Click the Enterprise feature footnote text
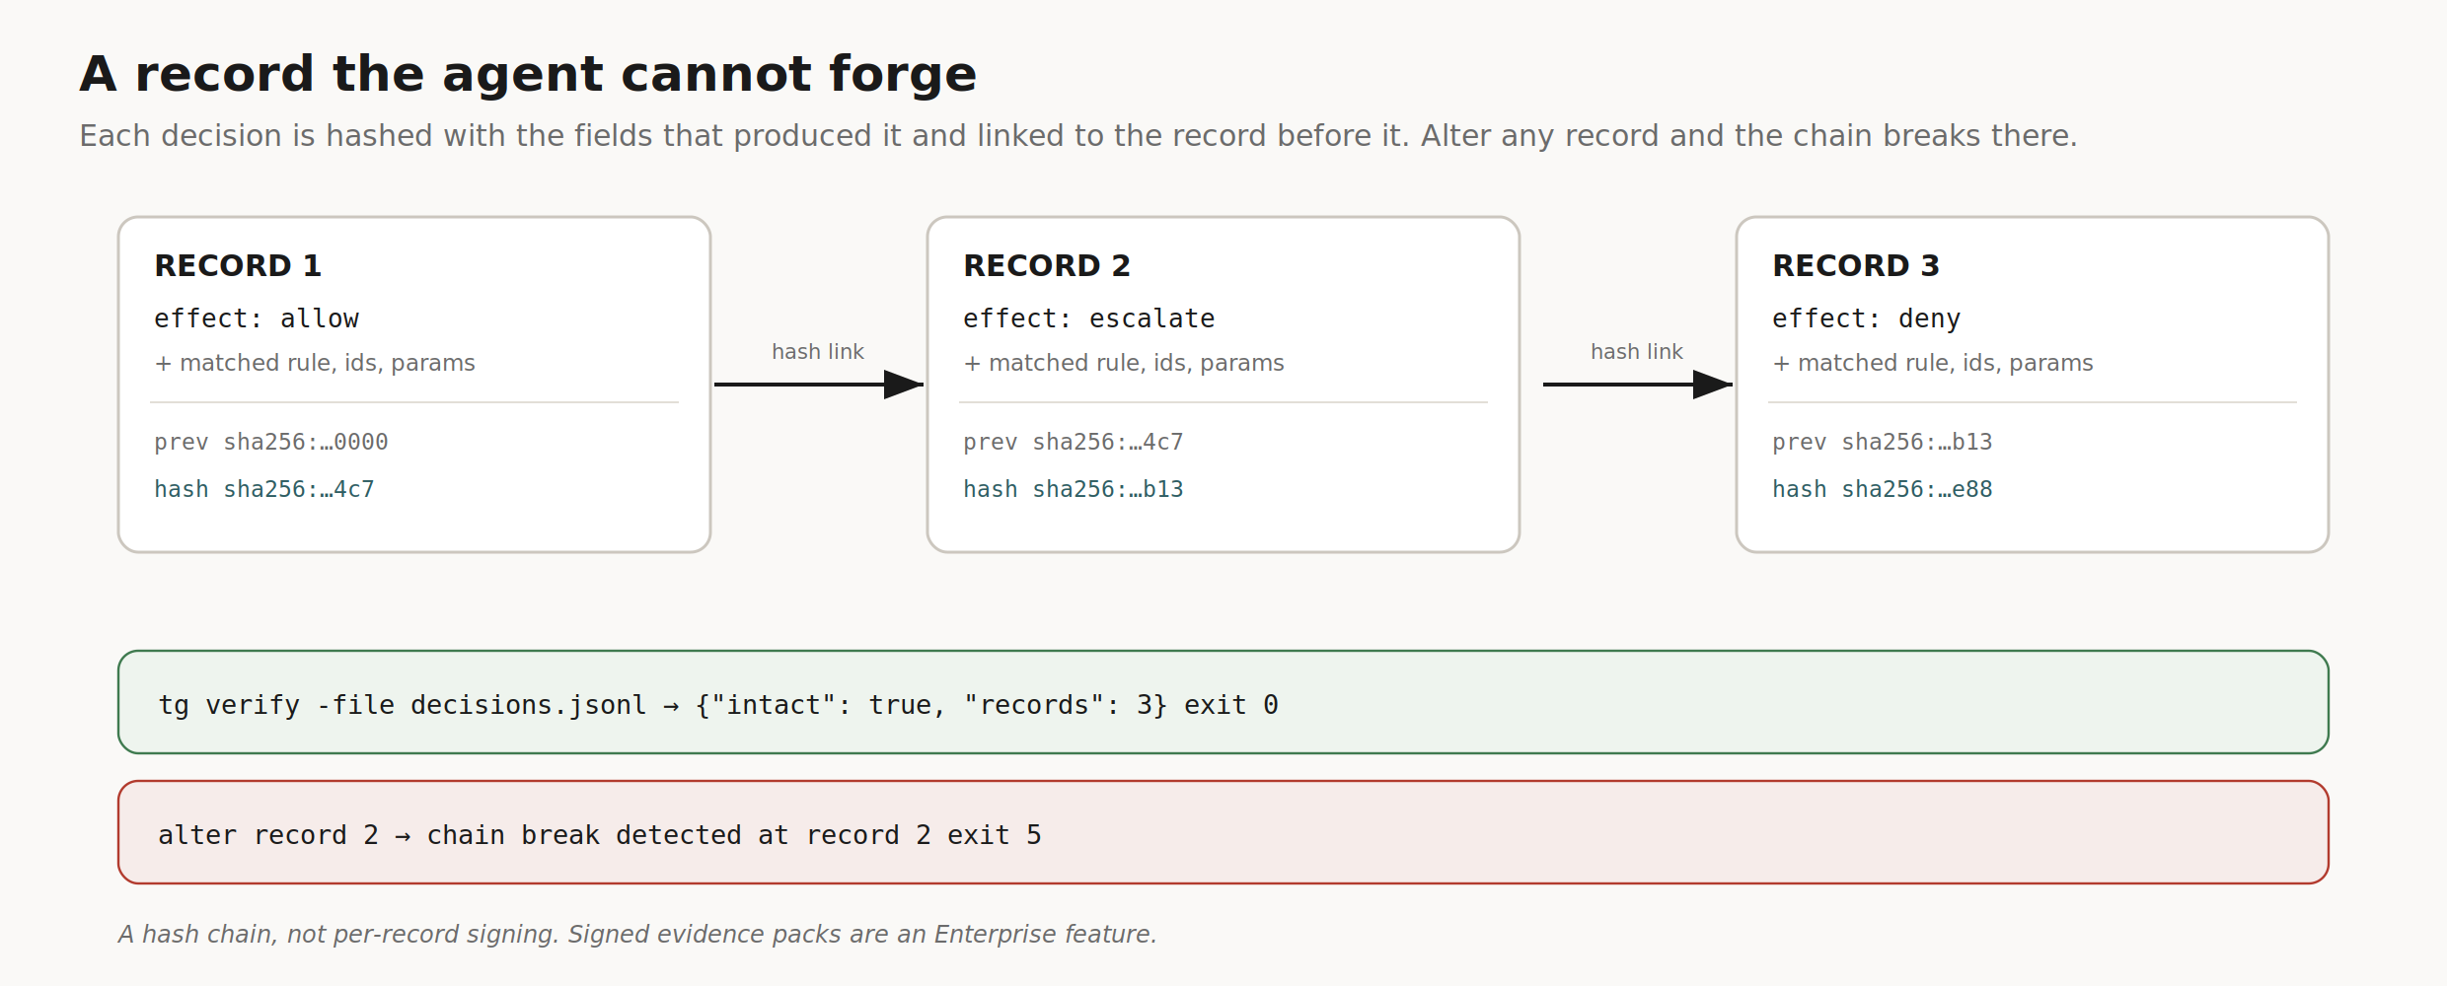Screen dimensions: 2447x986 pos(637,934)
